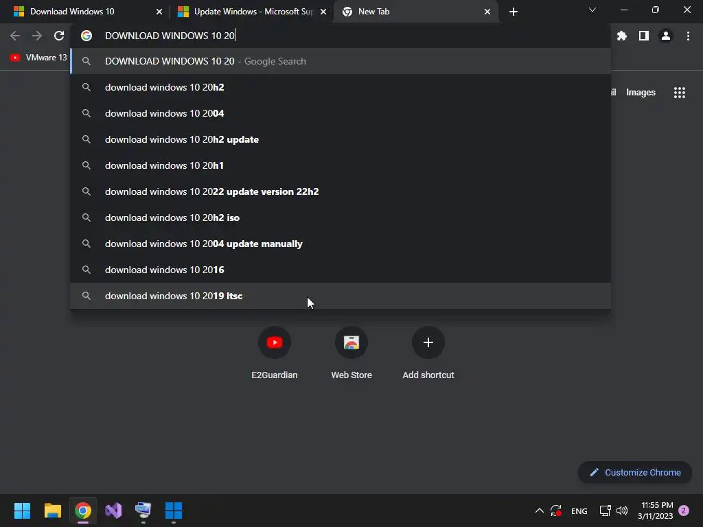Change the ENG input language
Viewport: 703px width, 527px height.
pyautogui.click(x=579, y=511)
